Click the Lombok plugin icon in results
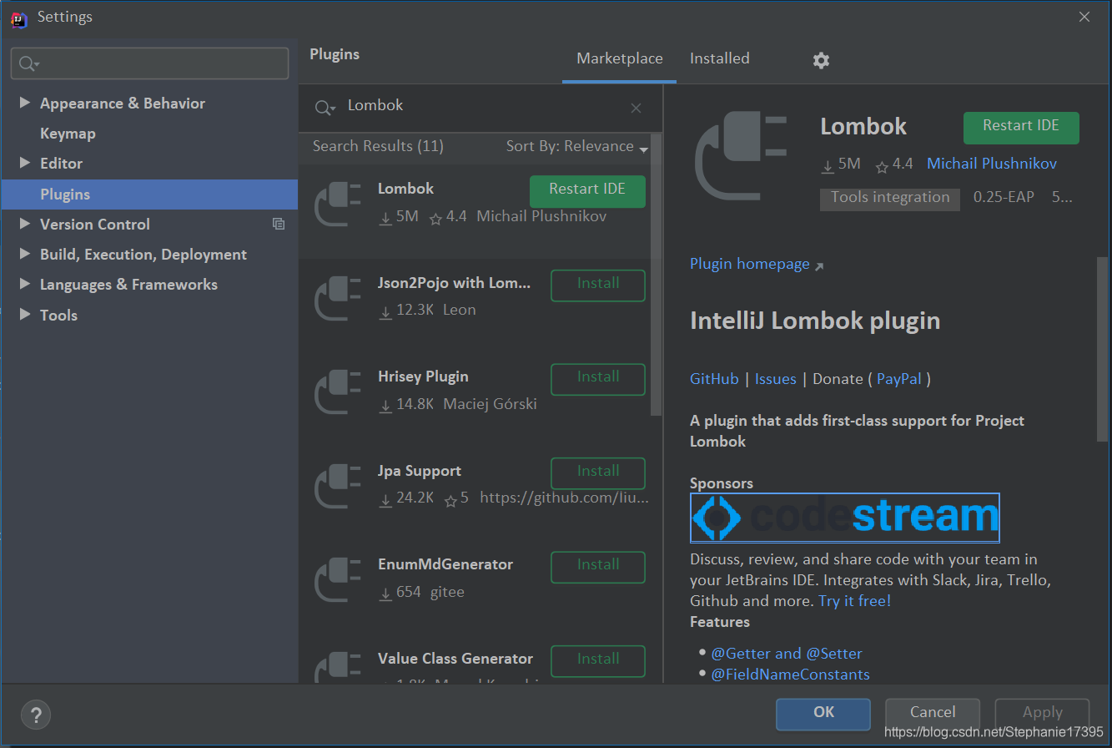1112x748 pixels. (x=338, y=205)
